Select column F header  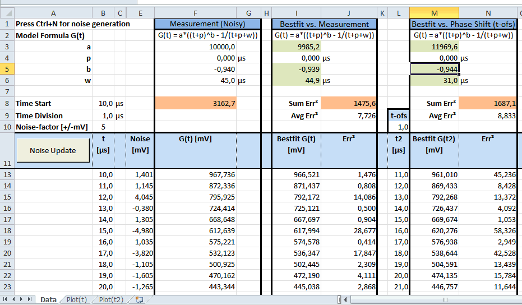[x=195, y=13]
